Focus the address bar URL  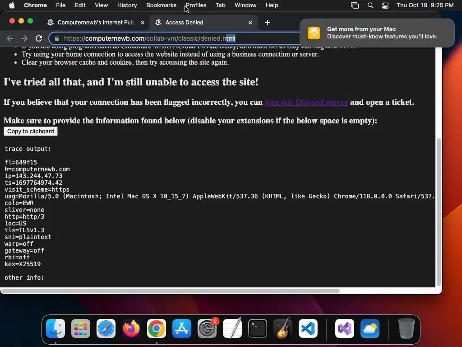click(x=150, y=38)
